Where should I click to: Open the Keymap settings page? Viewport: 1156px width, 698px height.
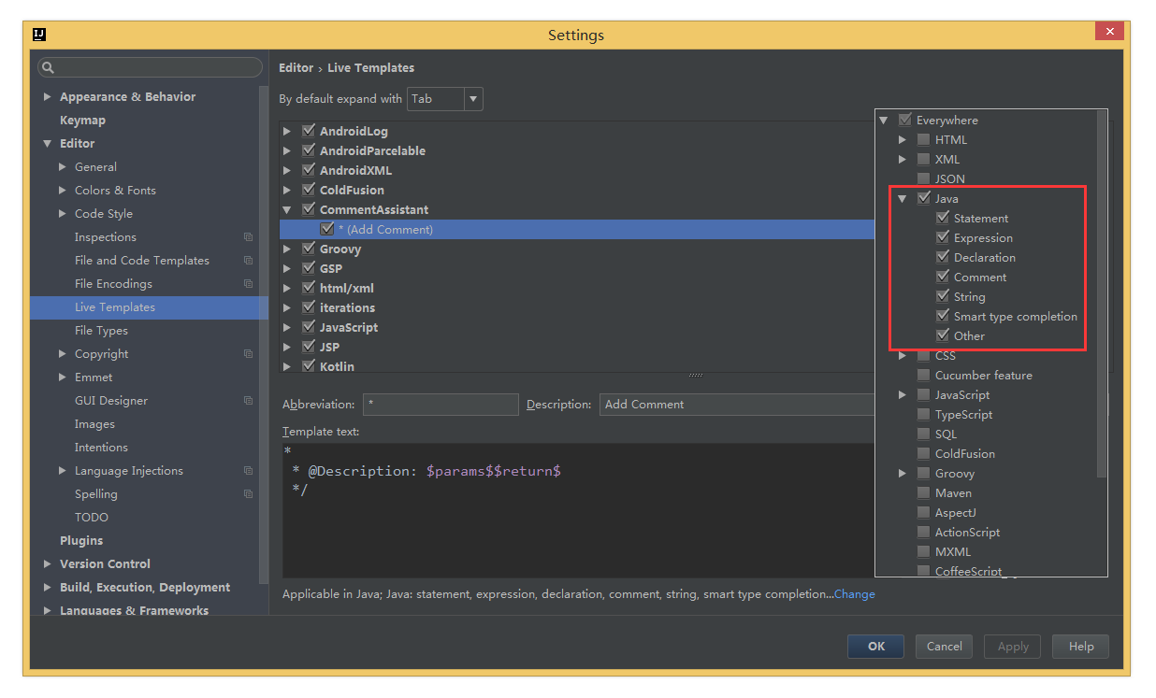[x=82, y=121]
